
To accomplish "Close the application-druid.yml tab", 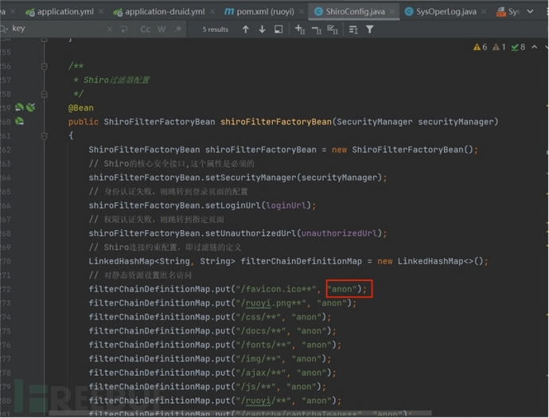I will click(x=212, y=12).
